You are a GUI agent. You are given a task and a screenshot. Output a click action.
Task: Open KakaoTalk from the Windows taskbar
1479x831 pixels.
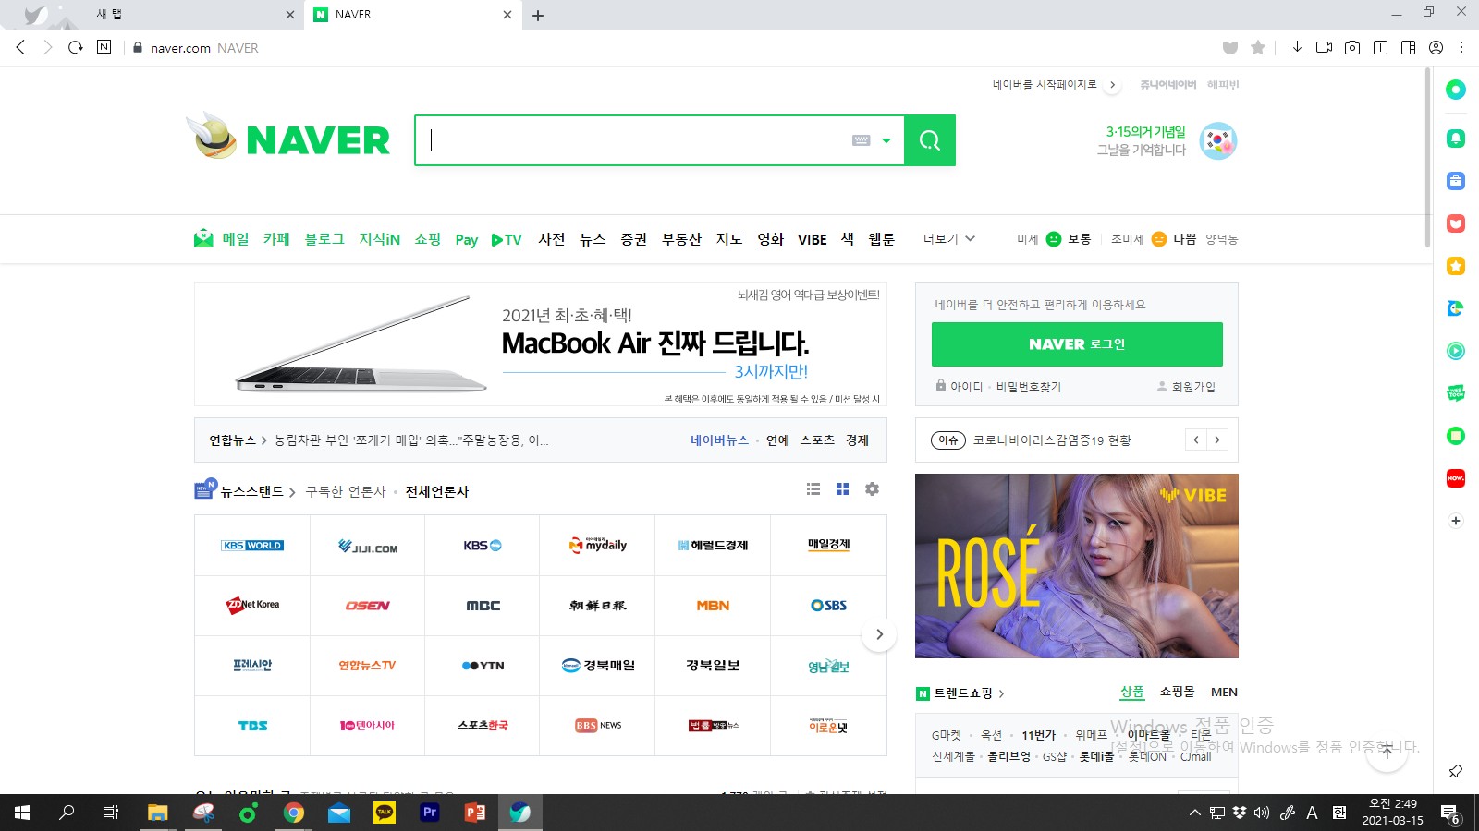click(385, 813)
